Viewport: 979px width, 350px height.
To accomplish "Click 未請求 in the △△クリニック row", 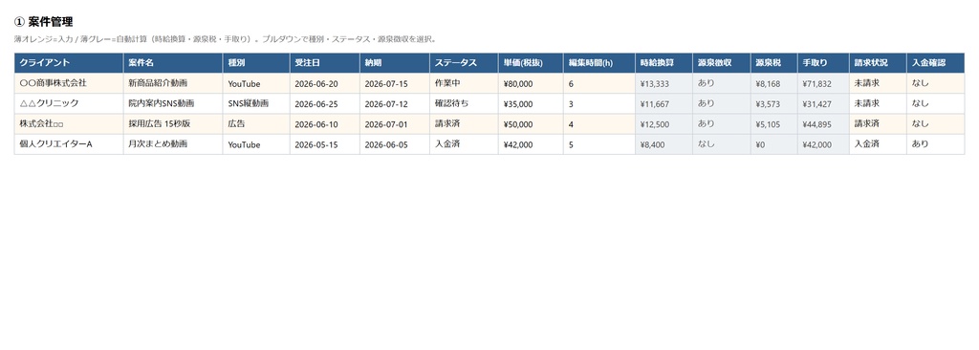I will point(878,103).
